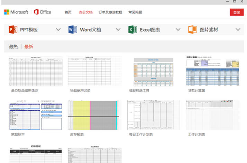Click the Excel图表 icon

(132, 30)
